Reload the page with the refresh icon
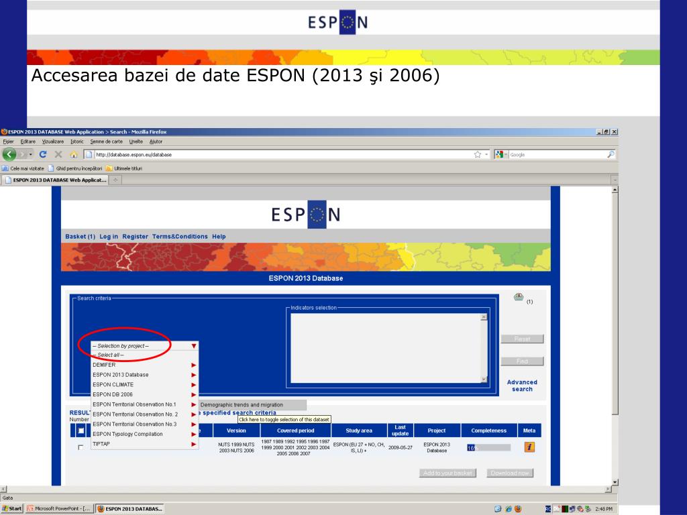 (x=42, y=154)
